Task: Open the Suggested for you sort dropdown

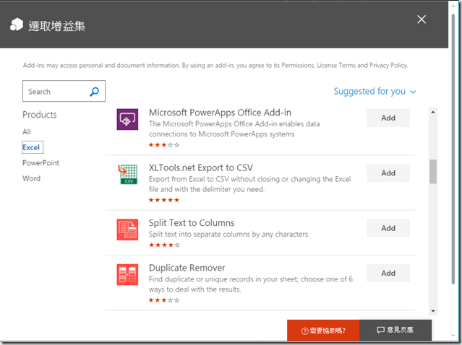Action: pyautogui.click(x=375, y=92)
